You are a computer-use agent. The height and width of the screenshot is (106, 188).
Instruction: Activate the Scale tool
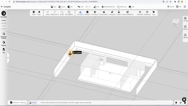154,13
